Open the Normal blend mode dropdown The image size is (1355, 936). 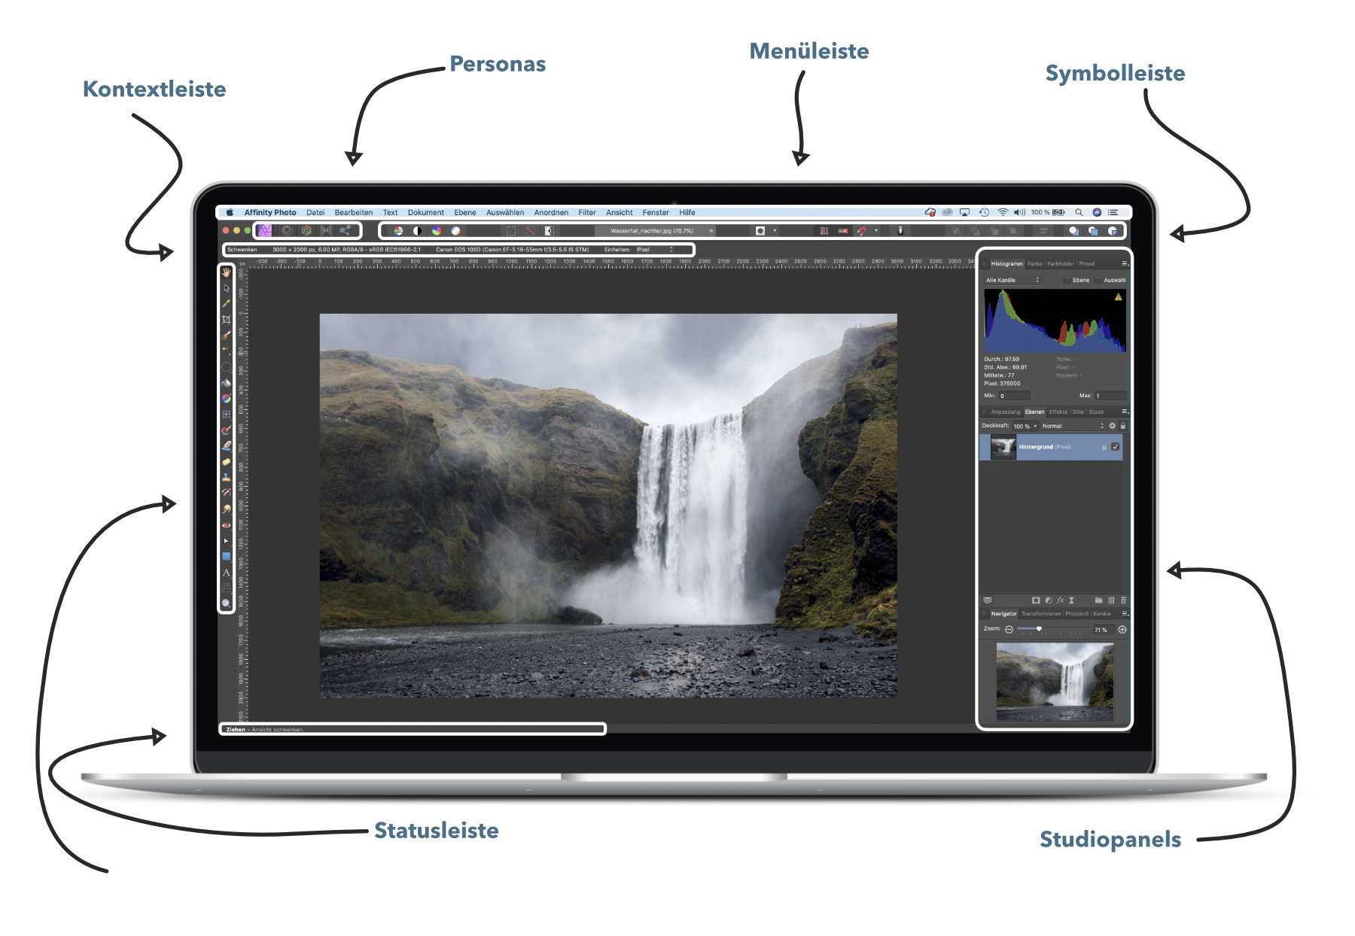1072,427
